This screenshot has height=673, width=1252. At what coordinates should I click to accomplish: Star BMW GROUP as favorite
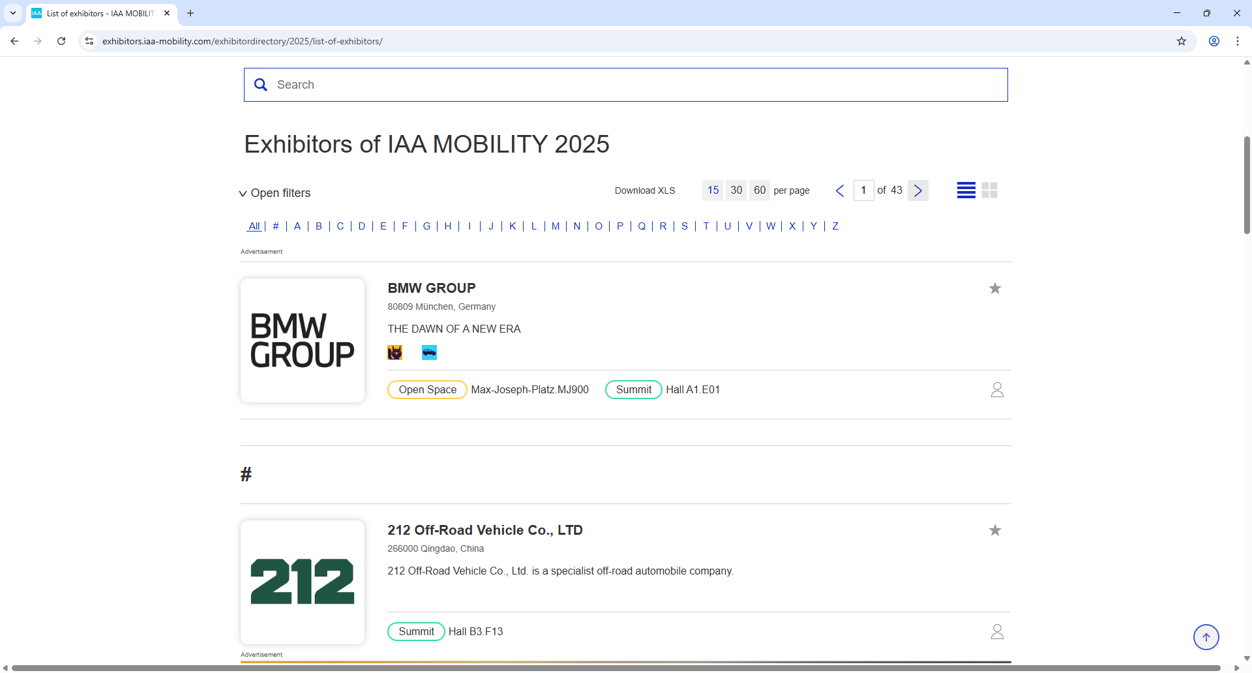pos(994,288)
